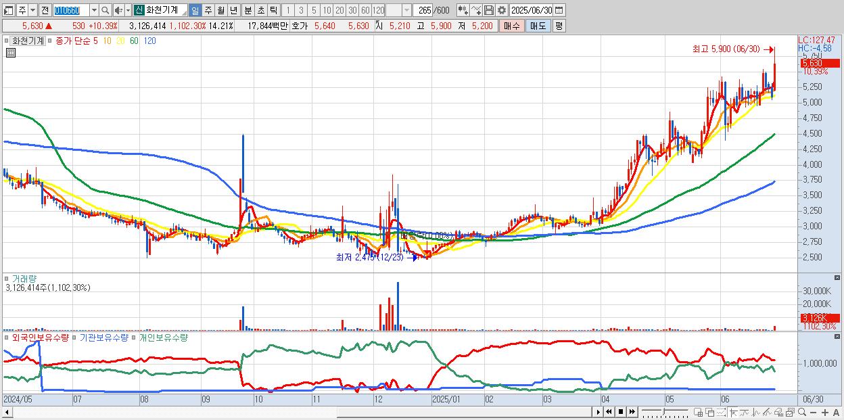Click the 신 badge before stock name
Viewport: 844px width, 420px height.
point(139,10)
